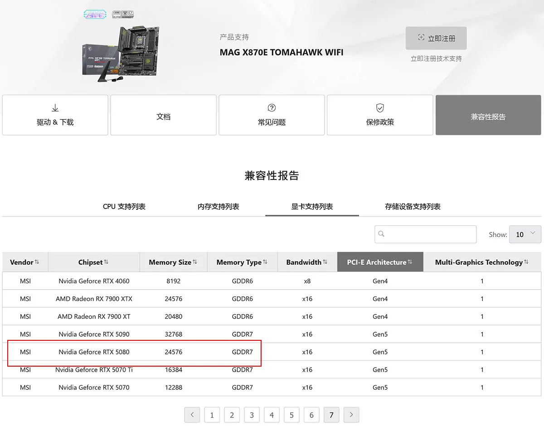Click the search magnifier icon

(x=381, y=234)
